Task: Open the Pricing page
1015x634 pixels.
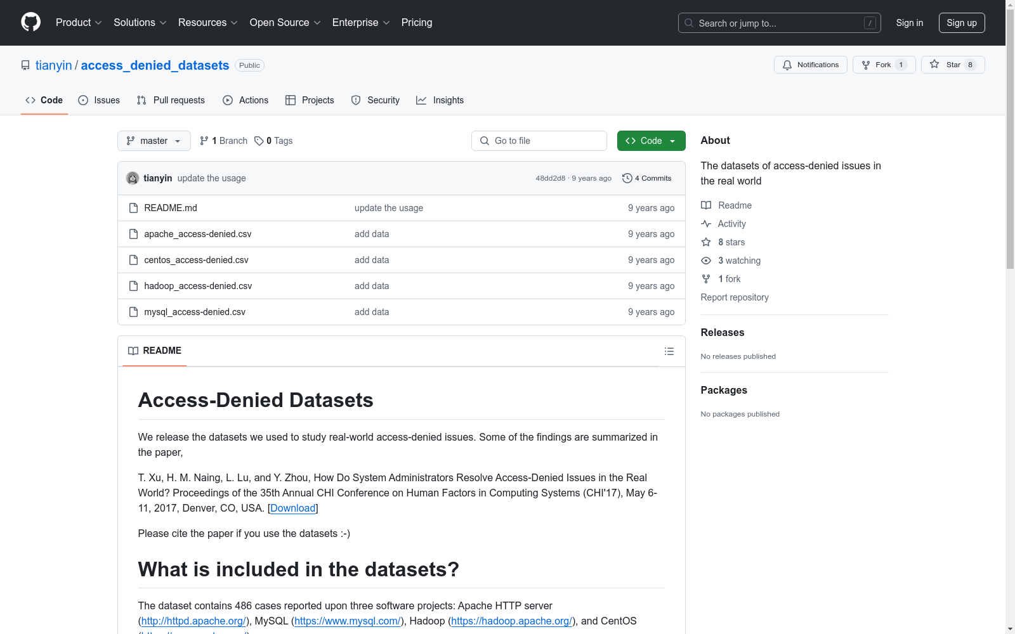Action: pos(417,23)
